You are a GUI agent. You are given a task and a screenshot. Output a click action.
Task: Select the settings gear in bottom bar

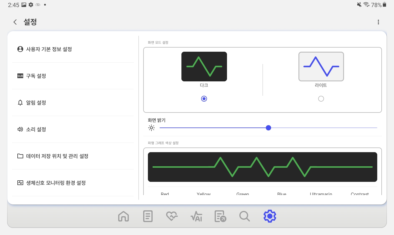[x=270, y=216]
